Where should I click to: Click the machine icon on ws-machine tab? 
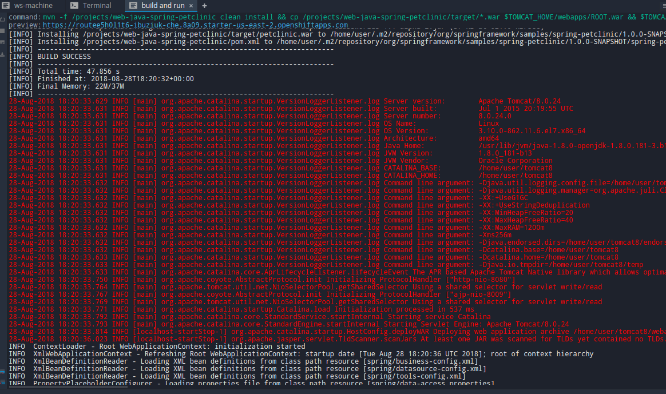coord(5,6)
